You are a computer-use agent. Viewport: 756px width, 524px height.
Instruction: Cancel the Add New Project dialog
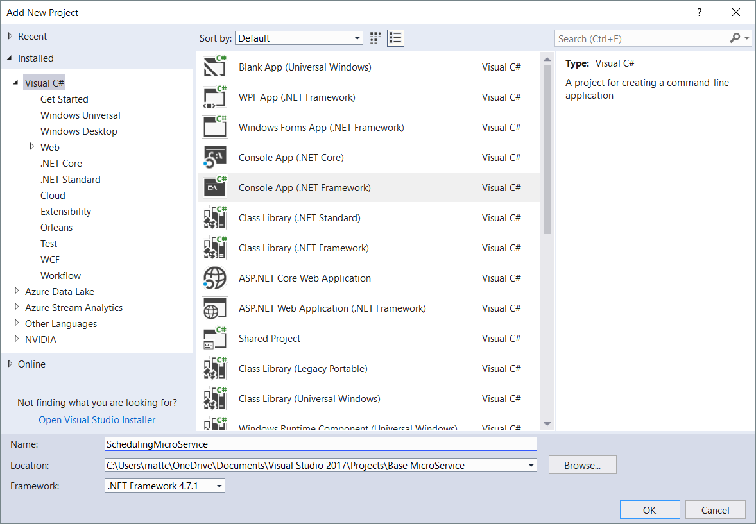pos(715,510)
